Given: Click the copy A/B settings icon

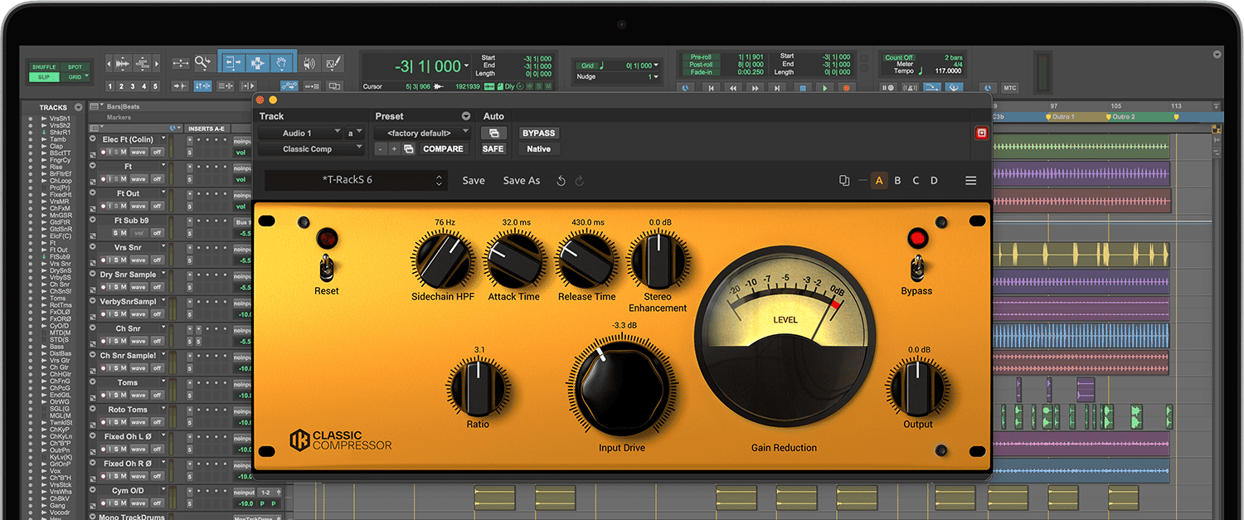Looking at the screenshot, I should (x=844, y=181).
